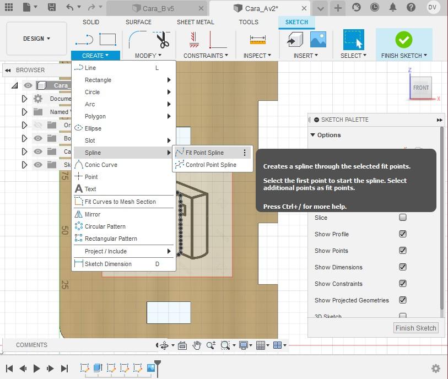The height and width of the screenshot is (379, 448).
Task: Open a new design tab with plus
Action: click(x=338, y=8)
